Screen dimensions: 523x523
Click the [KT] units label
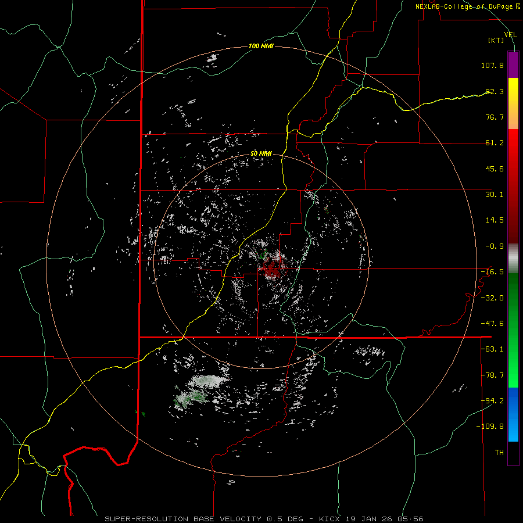[x=496, y=40]
